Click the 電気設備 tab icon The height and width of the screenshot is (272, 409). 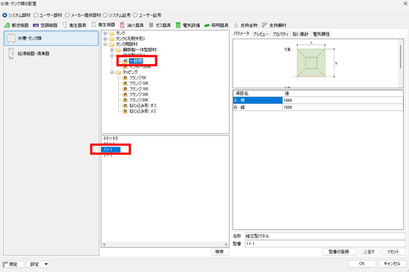(x=178, y=25)
